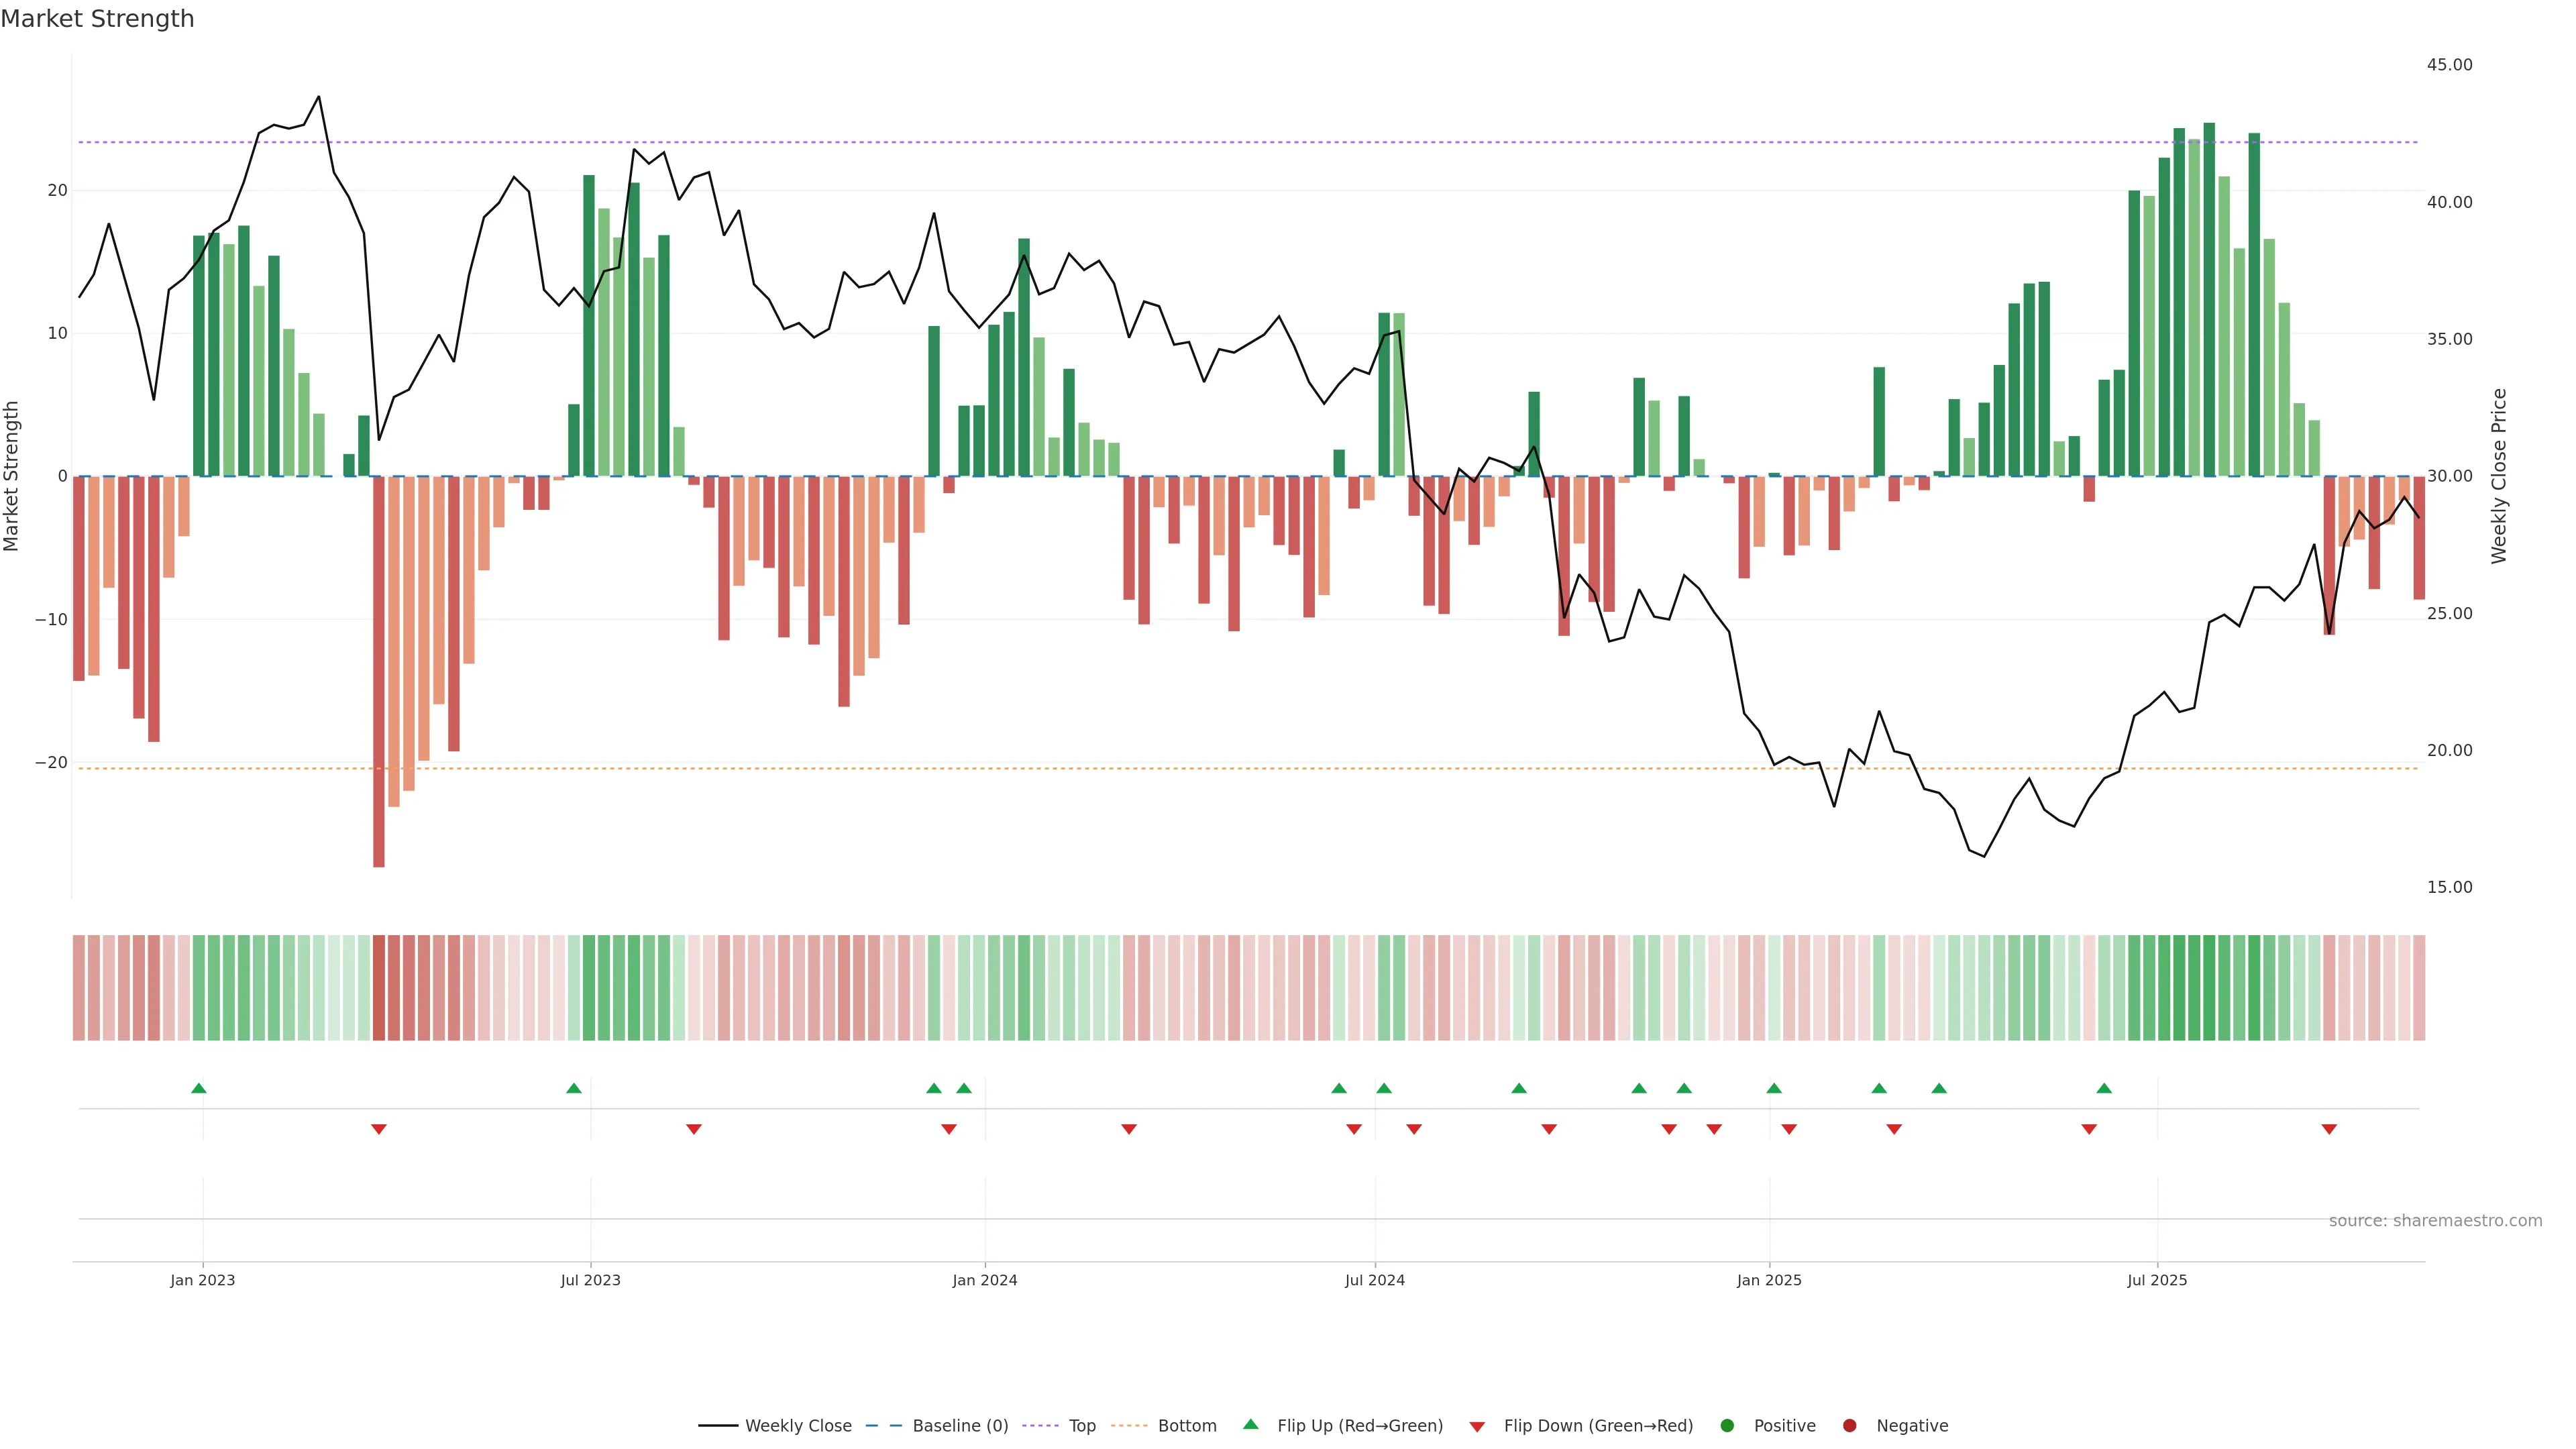Viewport: 2576px width, 1449px height.
Task: Click the Flip Down red triangle legend icon
Action: click(1477, 1427)
